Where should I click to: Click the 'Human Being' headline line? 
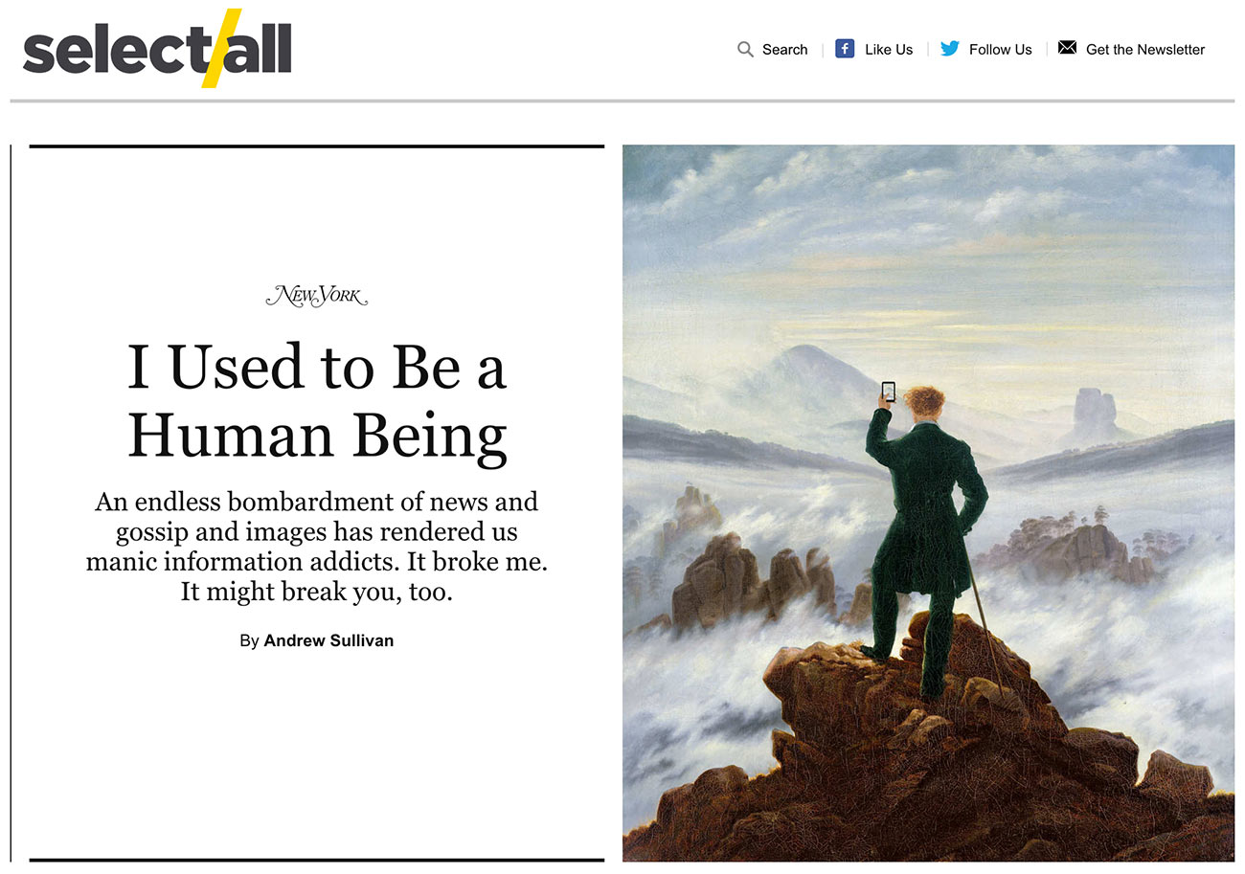pos(317,436)
